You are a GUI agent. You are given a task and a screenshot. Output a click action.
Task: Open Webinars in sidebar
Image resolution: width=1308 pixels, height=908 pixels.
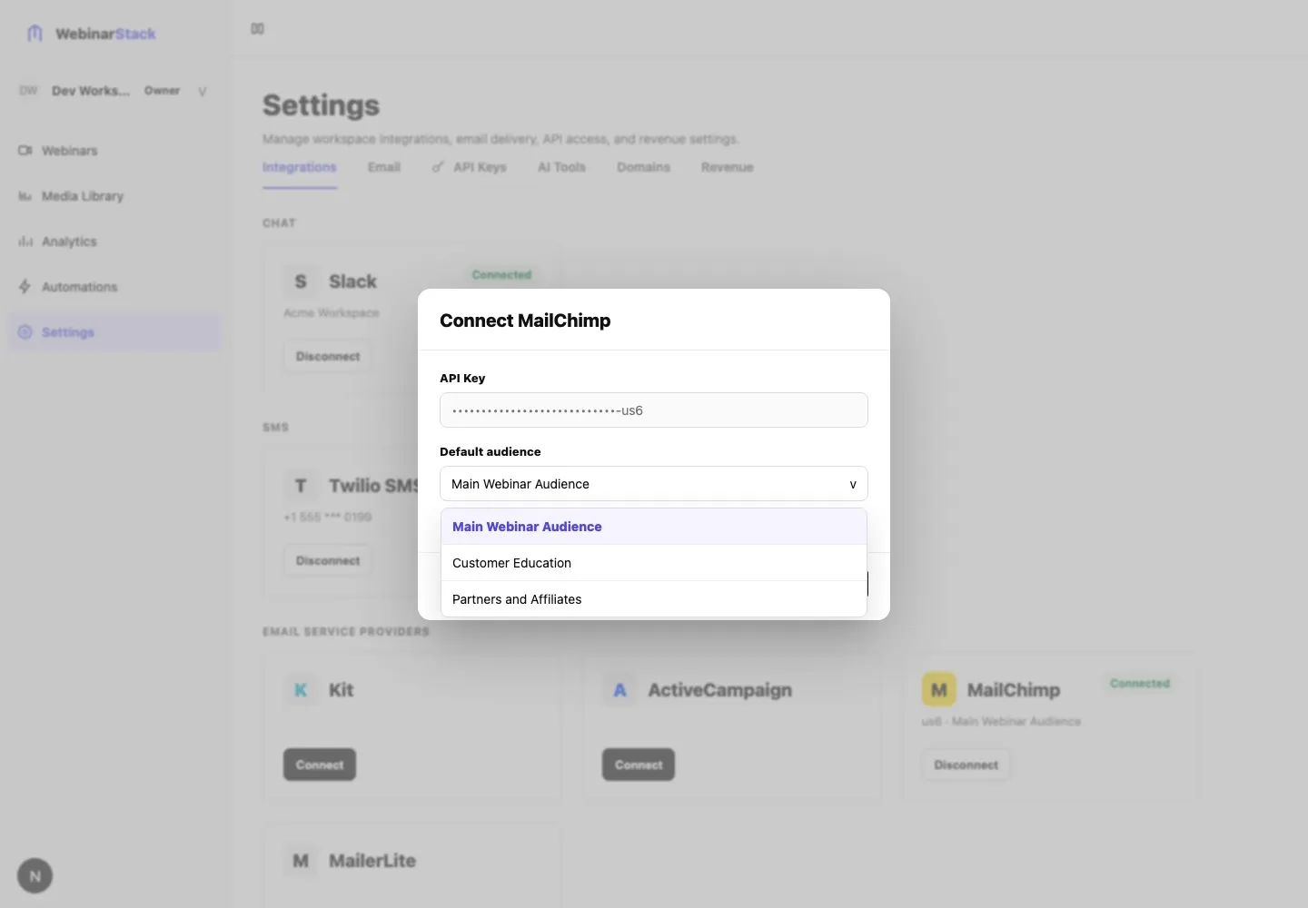(114, 151)
